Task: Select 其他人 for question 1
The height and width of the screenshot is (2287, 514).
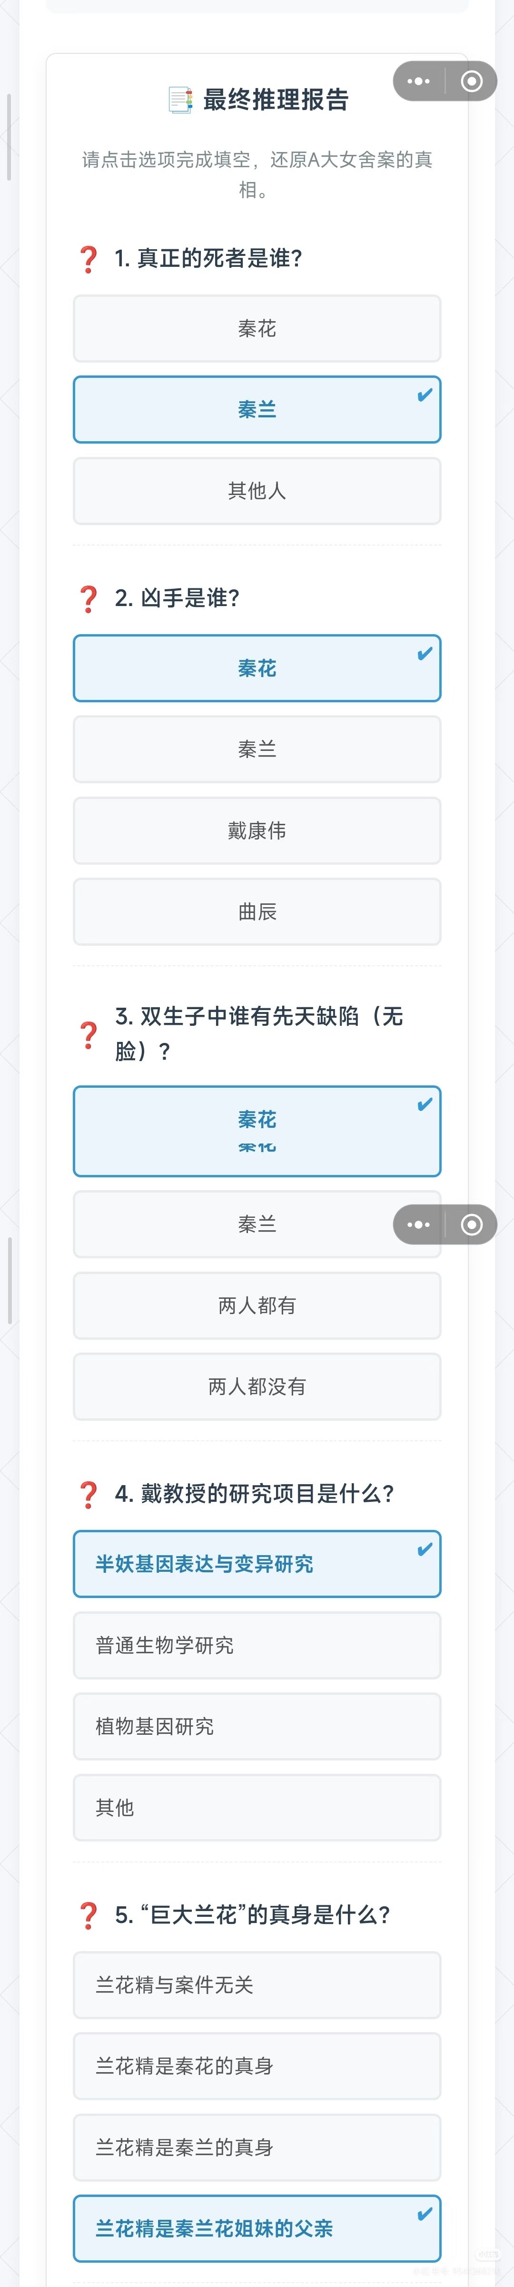Action: point(257,491)
